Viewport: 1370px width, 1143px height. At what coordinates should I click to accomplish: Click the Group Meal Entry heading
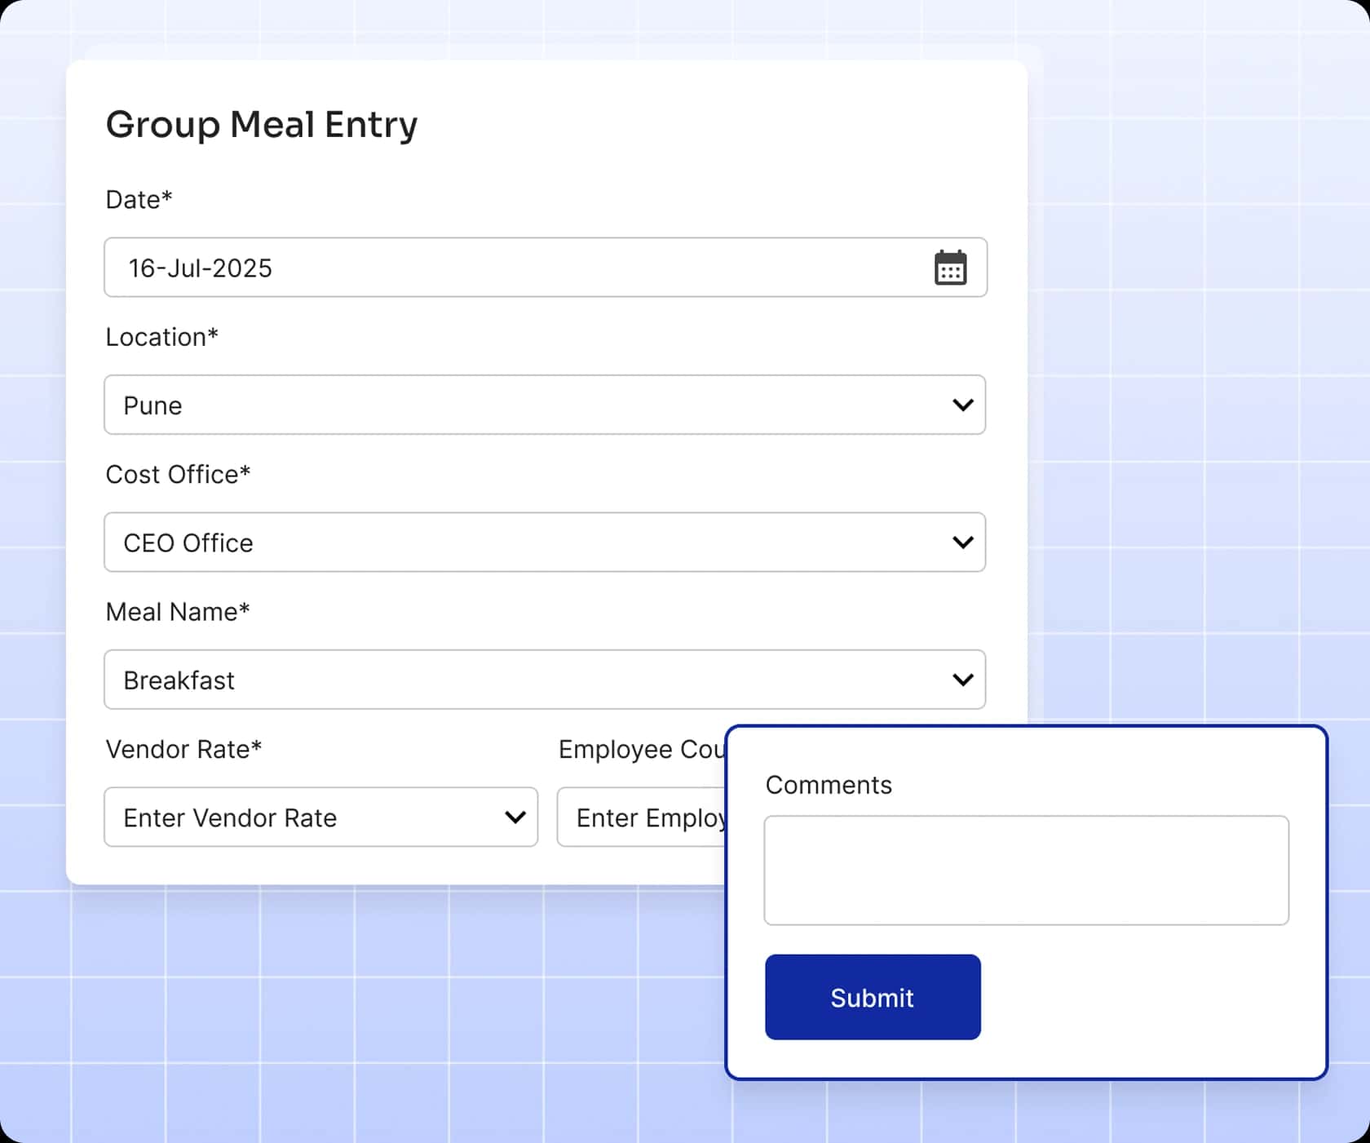click(x=261, y=125)
